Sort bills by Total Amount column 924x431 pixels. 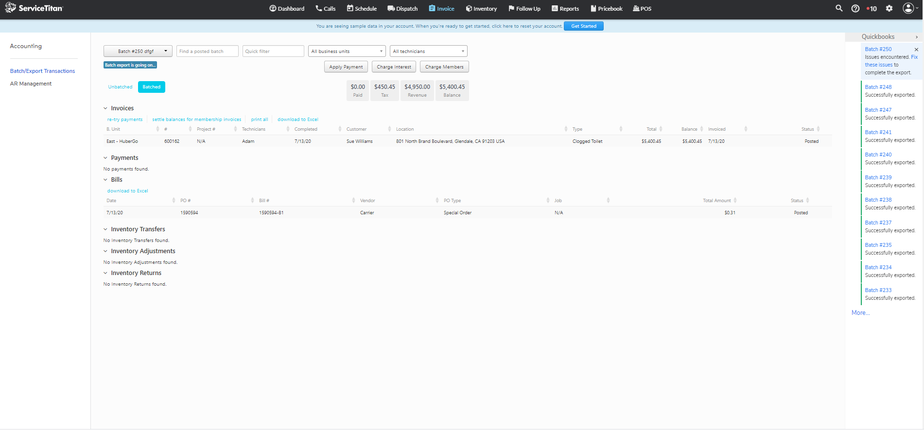pyautogui.click(x=735, y=201)
